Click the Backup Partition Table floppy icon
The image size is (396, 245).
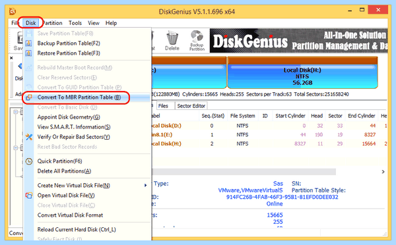point(29,43)
